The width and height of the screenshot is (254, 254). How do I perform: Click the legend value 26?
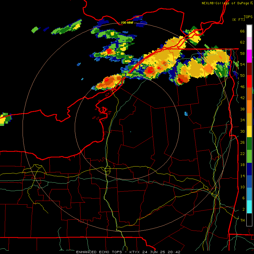coord(242,143)
